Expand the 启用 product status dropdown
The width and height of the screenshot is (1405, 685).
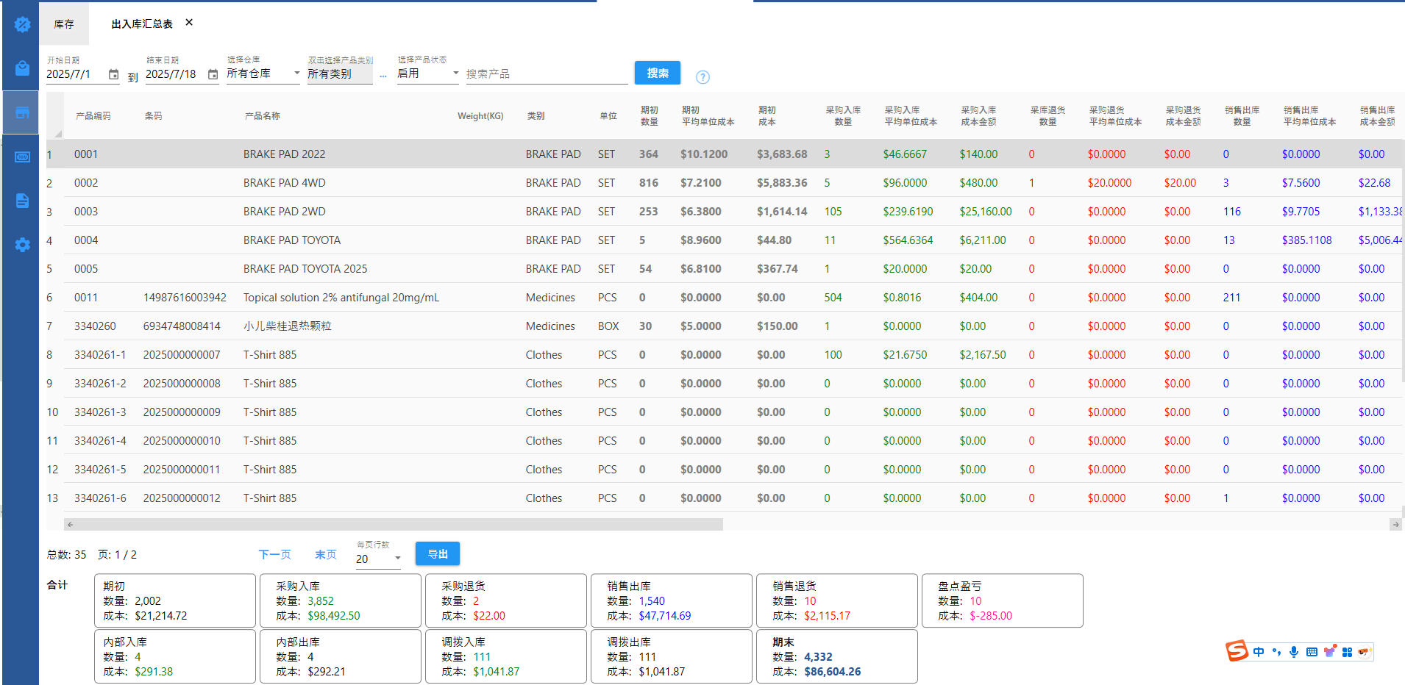(427, 73)
